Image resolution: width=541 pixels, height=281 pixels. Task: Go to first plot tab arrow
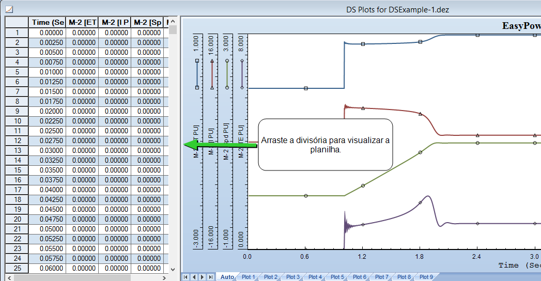pyautogui.click(x=186, y=277)
